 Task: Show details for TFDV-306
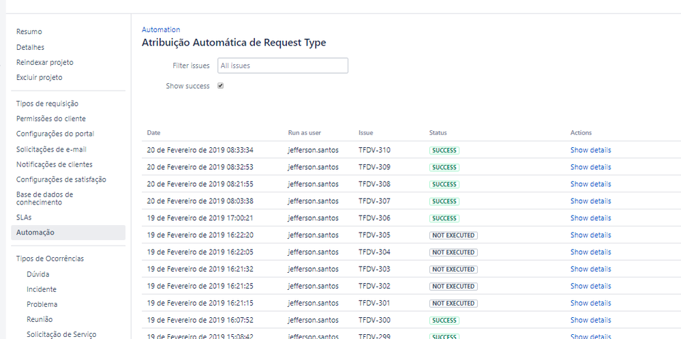590,218
